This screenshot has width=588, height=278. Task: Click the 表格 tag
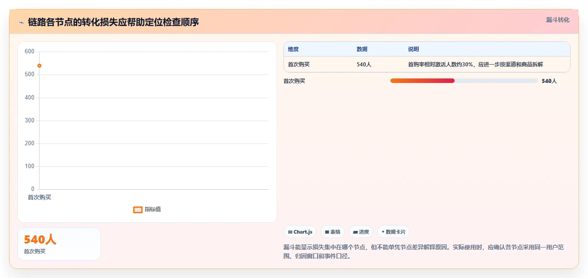coord(332,232)
